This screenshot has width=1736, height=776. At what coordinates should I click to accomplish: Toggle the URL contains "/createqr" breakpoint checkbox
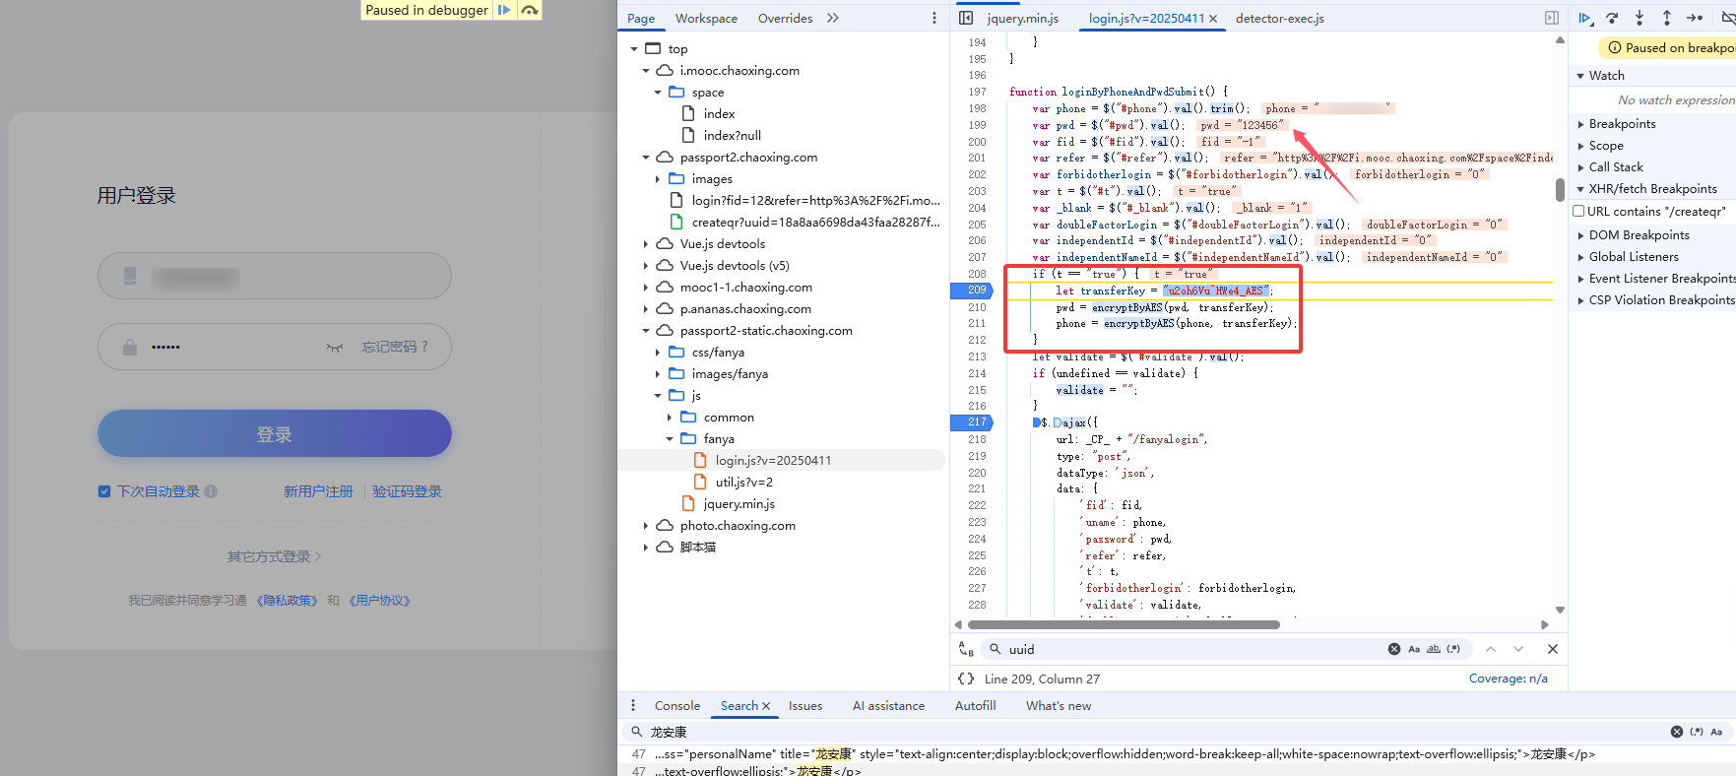[x=1578, y=211]
